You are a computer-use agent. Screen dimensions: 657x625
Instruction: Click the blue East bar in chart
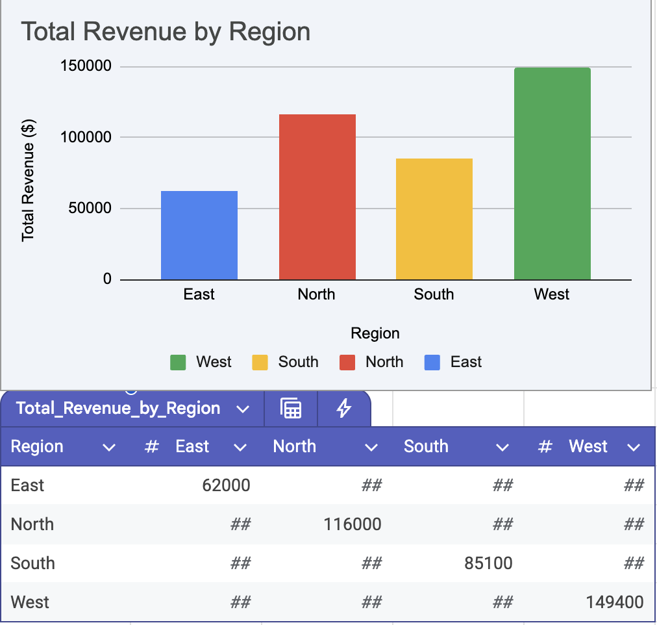pos(199,235)
